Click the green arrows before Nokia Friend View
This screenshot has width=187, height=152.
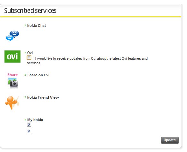coord(25,97)
